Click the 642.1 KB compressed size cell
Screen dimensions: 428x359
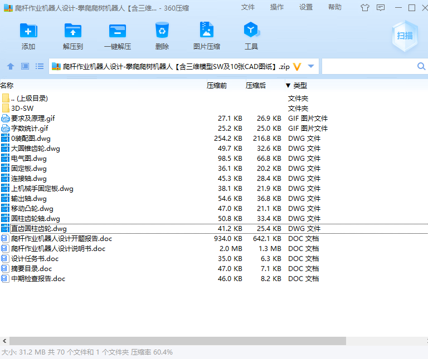click(267, 239)
